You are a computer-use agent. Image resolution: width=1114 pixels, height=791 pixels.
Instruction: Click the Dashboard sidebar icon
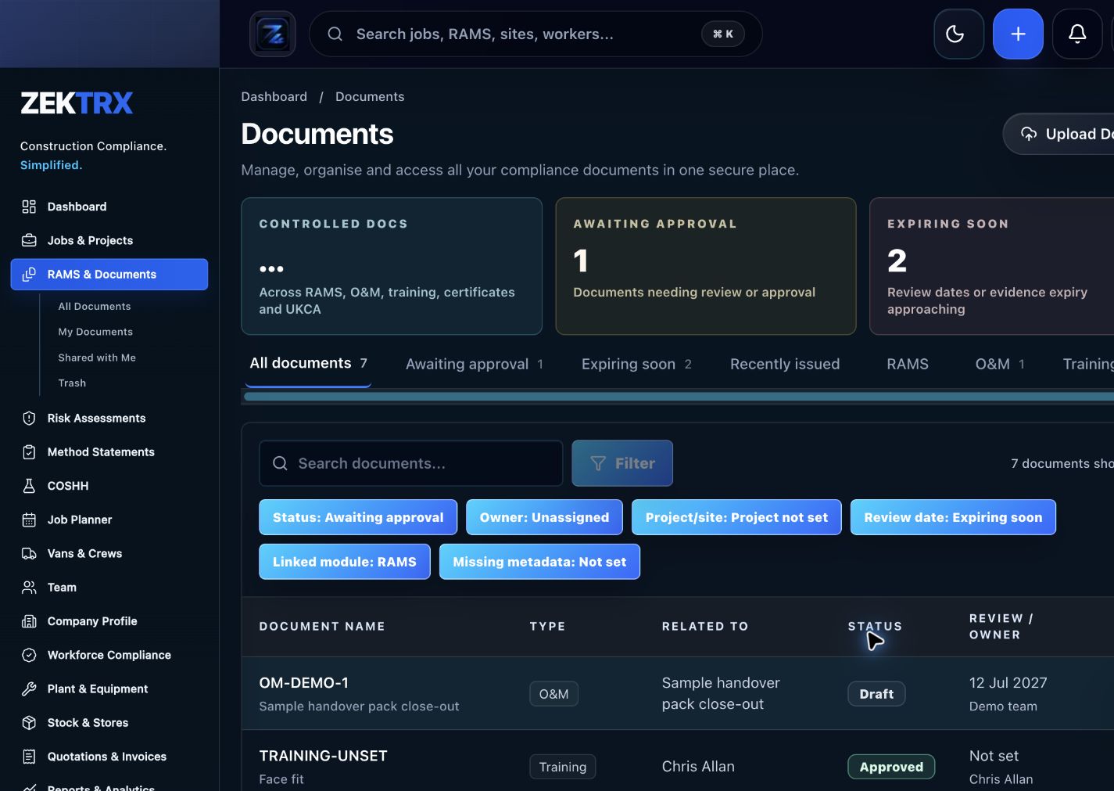(x=29, y=207)
